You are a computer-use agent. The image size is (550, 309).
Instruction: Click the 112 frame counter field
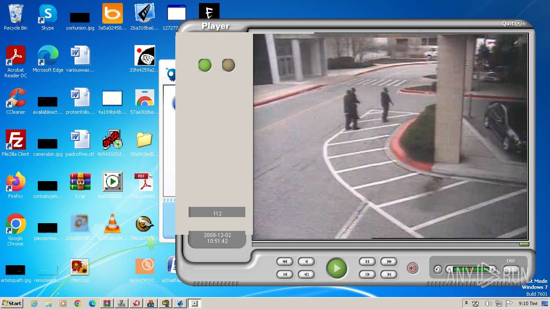(217, 212)
